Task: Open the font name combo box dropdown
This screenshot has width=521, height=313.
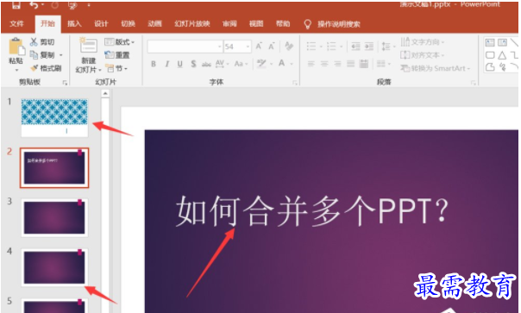Action: tap(220, 47)
